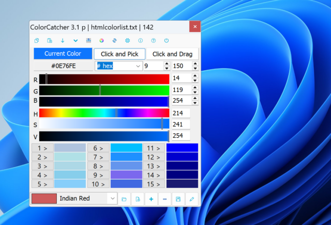Image resolution: width=331 pixels, height=225 pixels.
Task: Select the color swatch next to '3 >'
Action: pos(70,166)
